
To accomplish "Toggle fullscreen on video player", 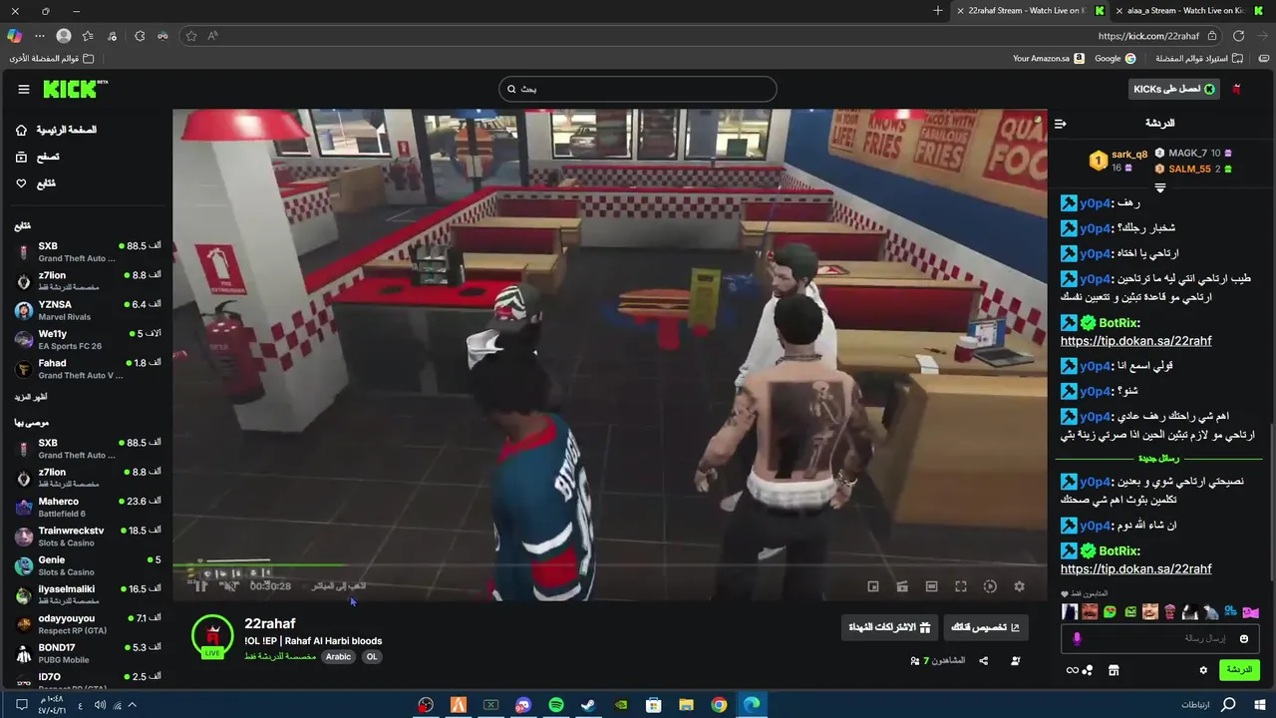I will tap(961, 586).
